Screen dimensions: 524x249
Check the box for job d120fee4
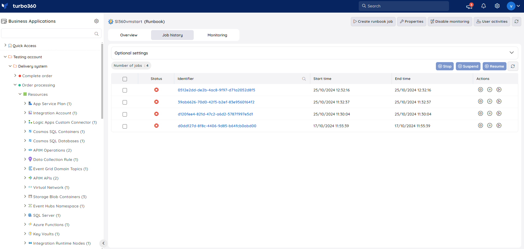point(125,114)
